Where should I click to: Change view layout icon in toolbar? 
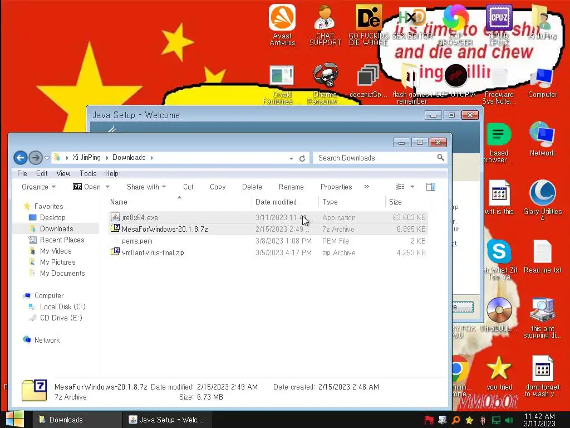(400, 187)
